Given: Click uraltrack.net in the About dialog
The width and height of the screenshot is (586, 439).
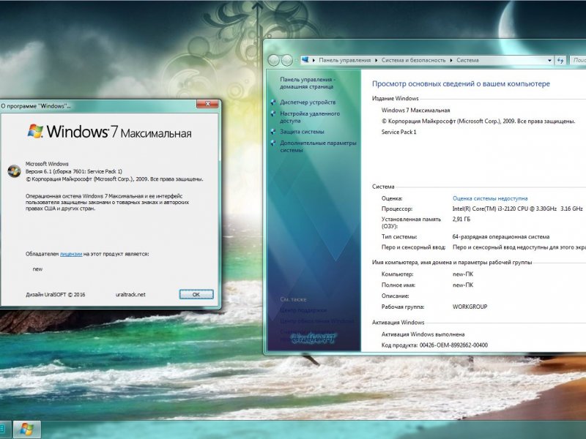Looking at the screenshot, I should 130,295.
